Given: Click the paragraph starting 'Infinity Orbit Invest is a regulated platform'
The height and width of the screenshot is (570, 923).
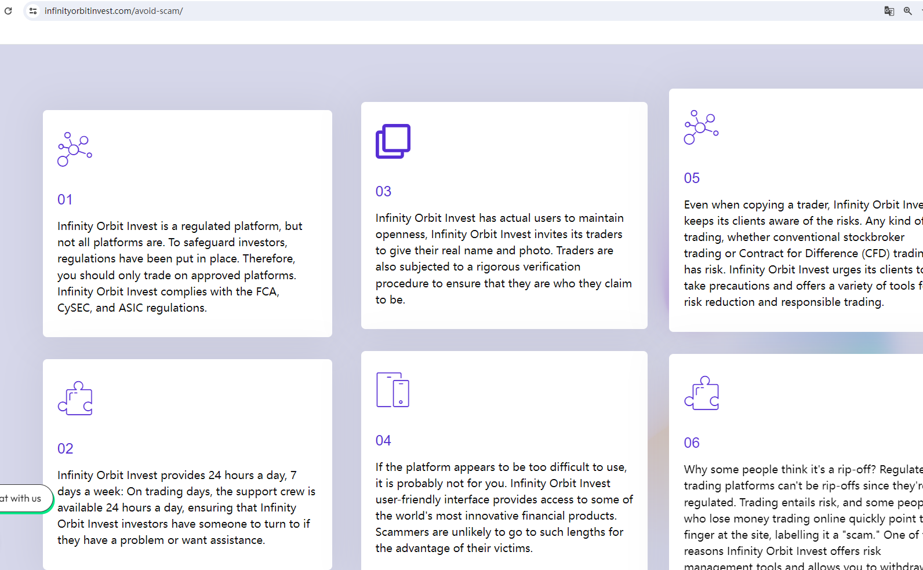Looking at the screenshot, I should [x=180, y=267].
